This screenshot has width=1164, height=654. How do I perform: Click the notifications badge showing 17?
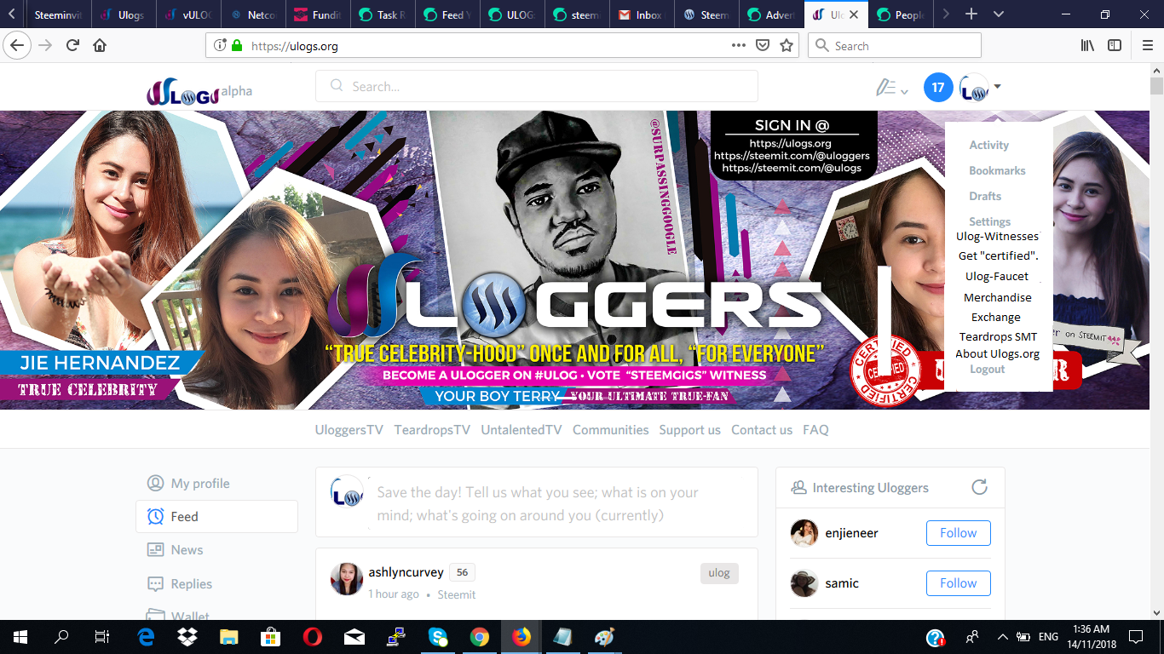click(x=938, y=88)
